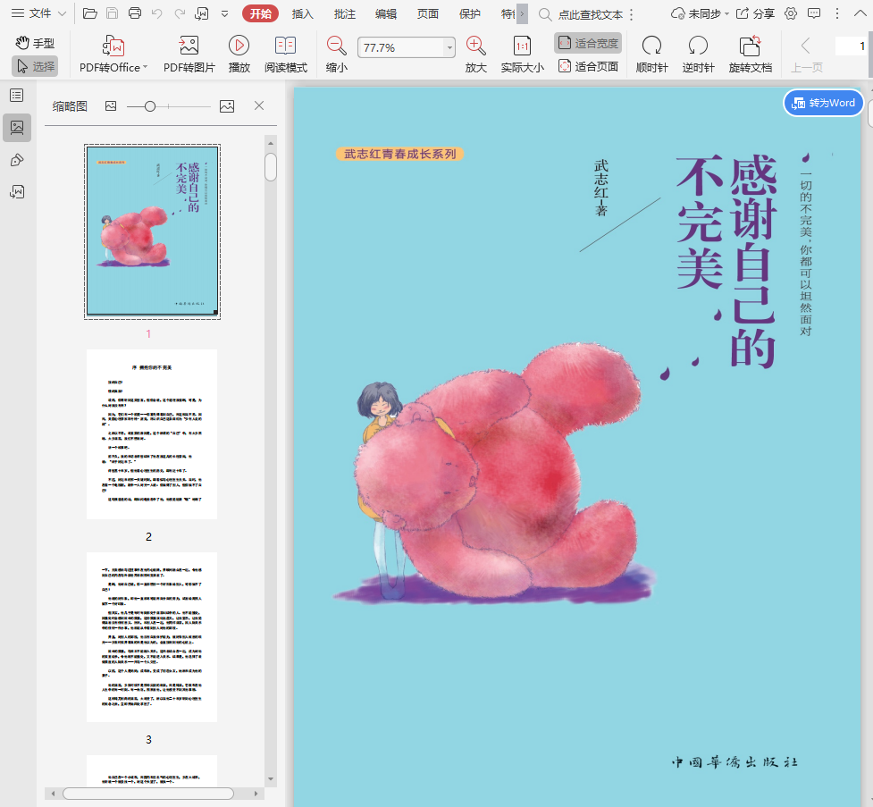Start slideshow with 播放 icon
Viewport: 873px width, 807px height.
[239, 46]
